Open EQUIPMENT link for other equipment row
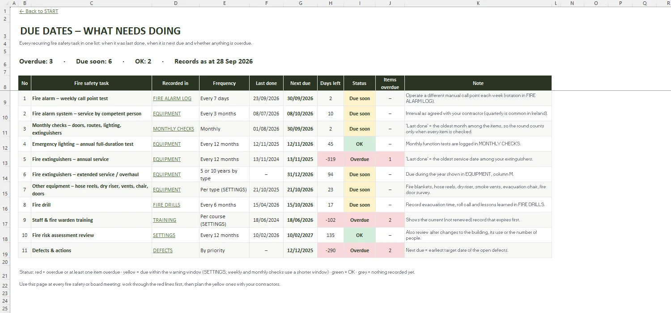 click(x=167, y=190)
